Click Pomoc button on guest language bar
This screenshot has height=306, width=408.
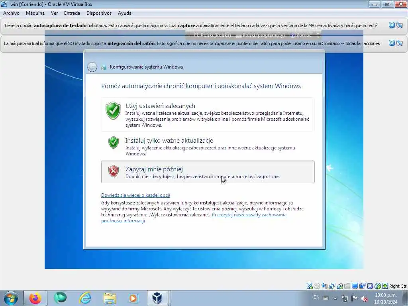(300, 35)
